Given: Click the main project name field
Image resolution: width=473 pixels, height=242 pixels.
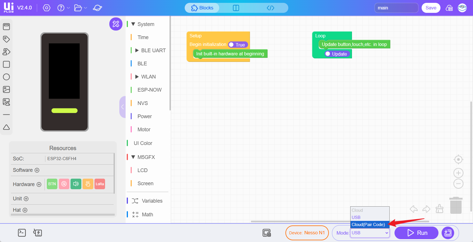Looking at the screenshot, I should [x=396, y=8].
